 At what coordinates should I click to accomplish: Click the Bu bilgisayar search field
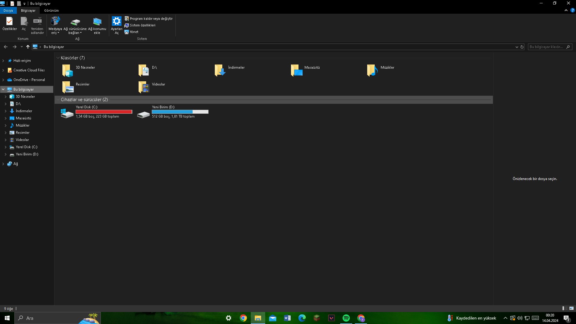point(547,47)
